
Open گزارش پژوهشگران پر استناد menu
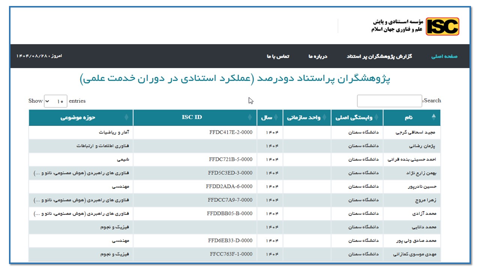(x=379, y=56)
